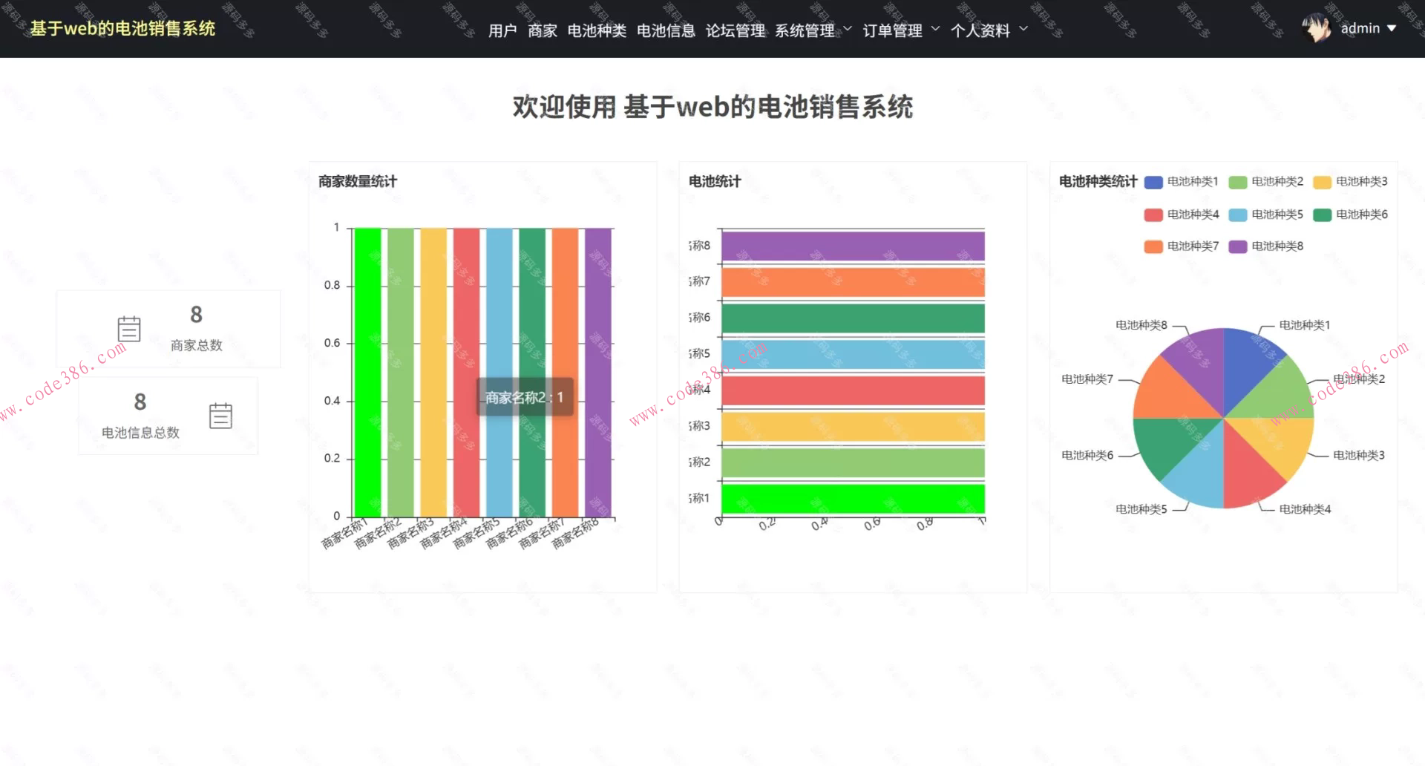Click the 电池种类2 color swatch in legend
Screen dimensions: 1425x766
click(x=1238, y=182)
